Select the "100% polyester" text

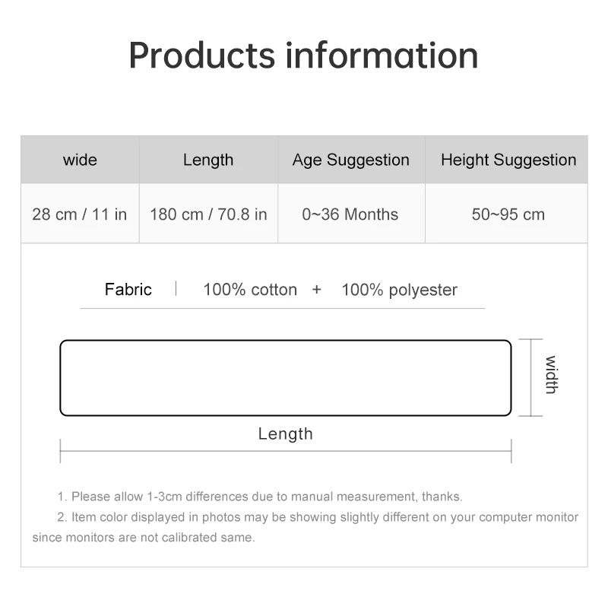point(400,289)
